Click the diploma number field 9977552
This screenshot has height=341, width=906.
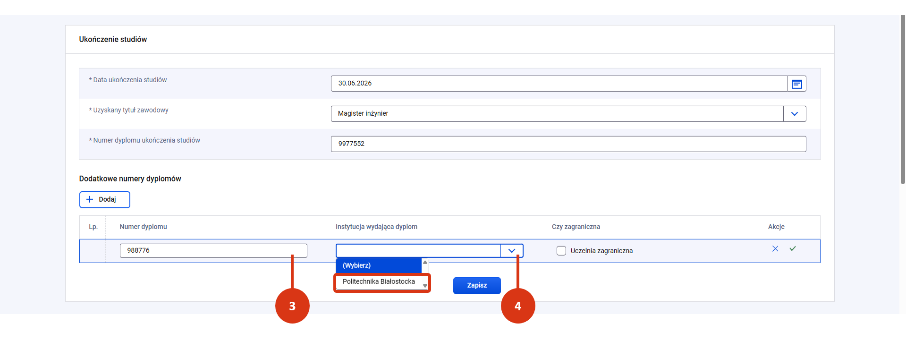(x=568, y=144)
